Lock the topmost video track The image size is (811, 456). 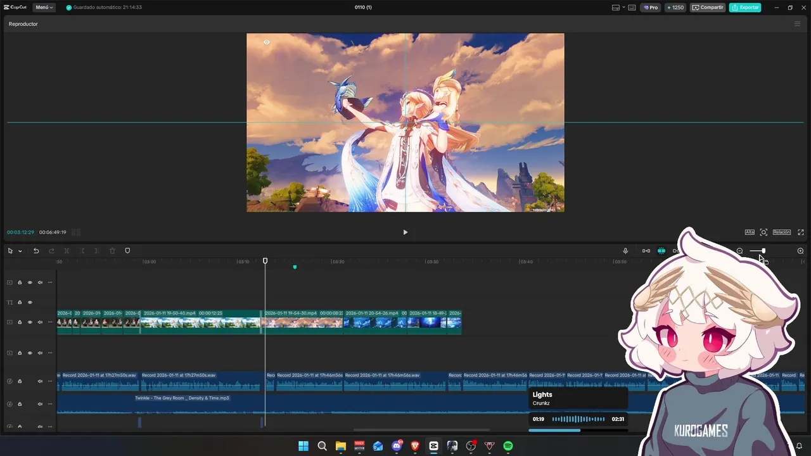(x=20, y=282)
